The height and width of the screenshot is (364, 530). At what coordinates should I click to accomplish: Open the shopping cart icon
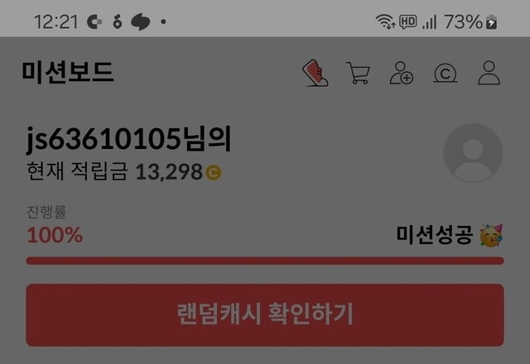(x=359, y=73)
